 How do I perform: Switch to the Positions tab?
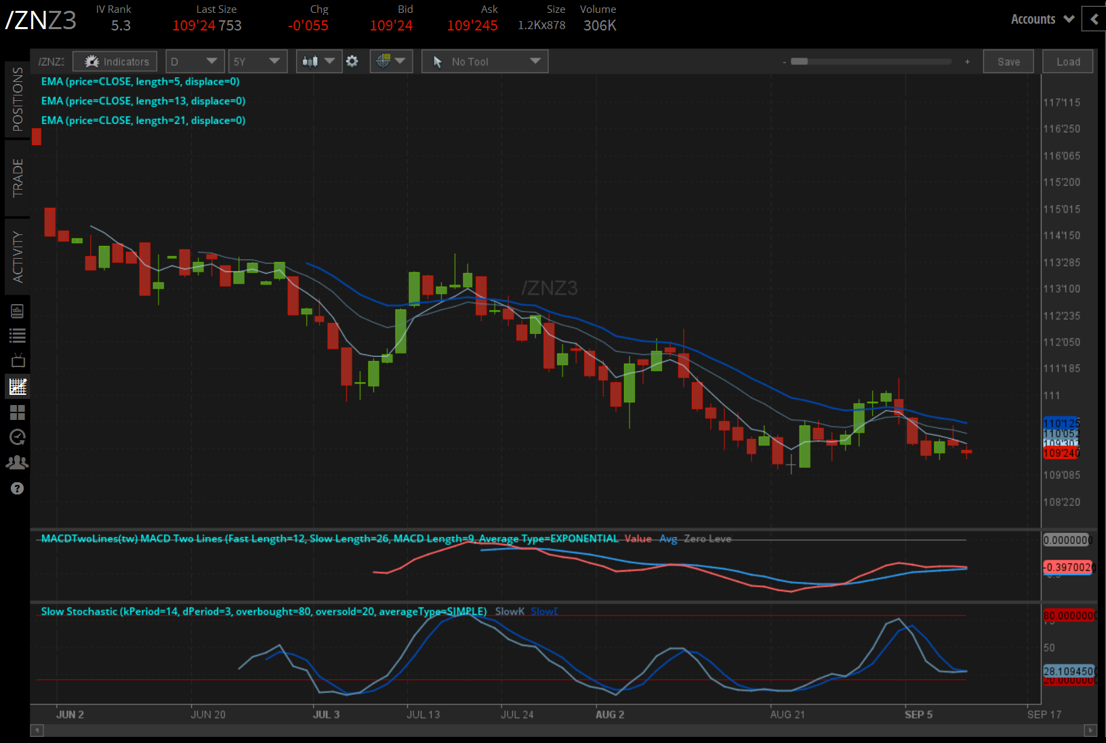click(18, 99)
